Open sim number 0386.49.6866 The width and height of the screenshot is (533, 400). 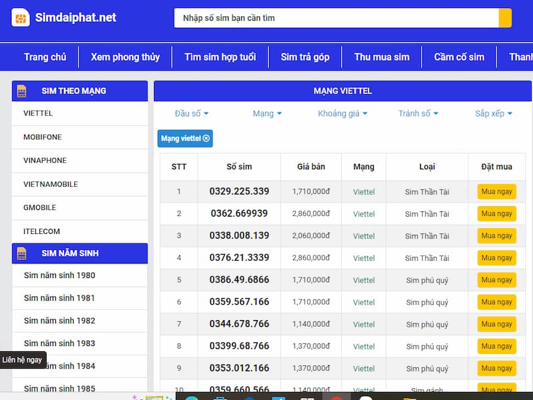click(x=239, y=280)
